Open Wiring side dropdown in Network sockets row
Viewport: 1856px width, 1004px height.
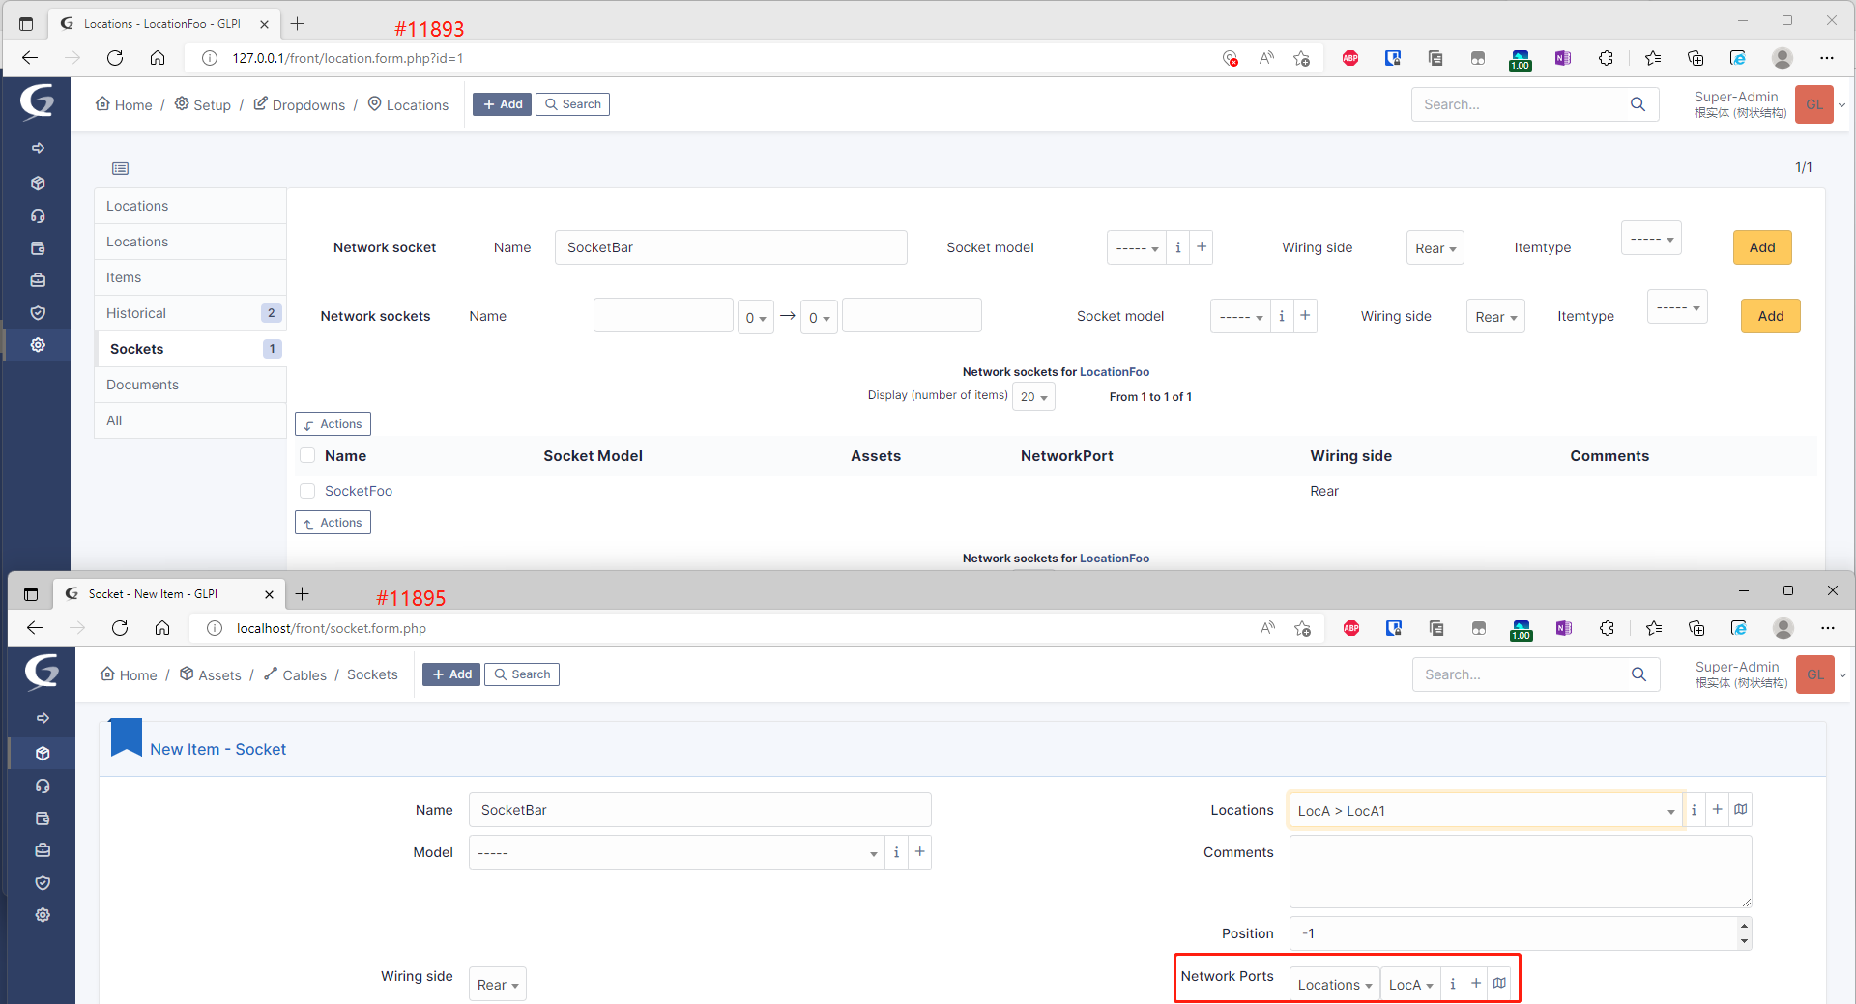point(1495,317)
